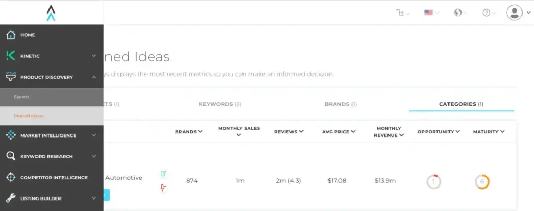Screen dimensions: 534x211
Task: Open the user profile avatar menu
Action: [x=514, y=13]
